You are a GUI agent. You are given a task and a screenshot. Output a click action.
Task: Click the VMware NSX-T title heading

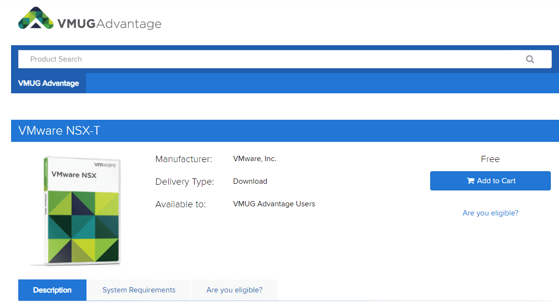pos(59,131)
